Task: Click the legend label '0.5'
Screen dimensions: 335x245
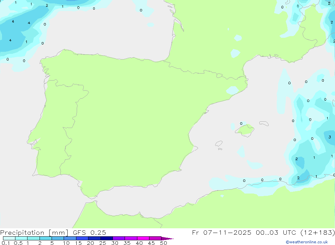Action: click(x=18, y=243)
